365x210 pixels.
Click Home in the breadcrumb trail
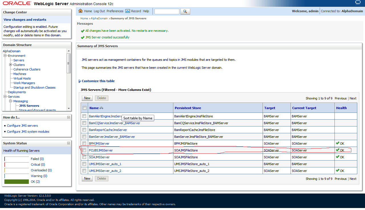click(x=84, y=18)
